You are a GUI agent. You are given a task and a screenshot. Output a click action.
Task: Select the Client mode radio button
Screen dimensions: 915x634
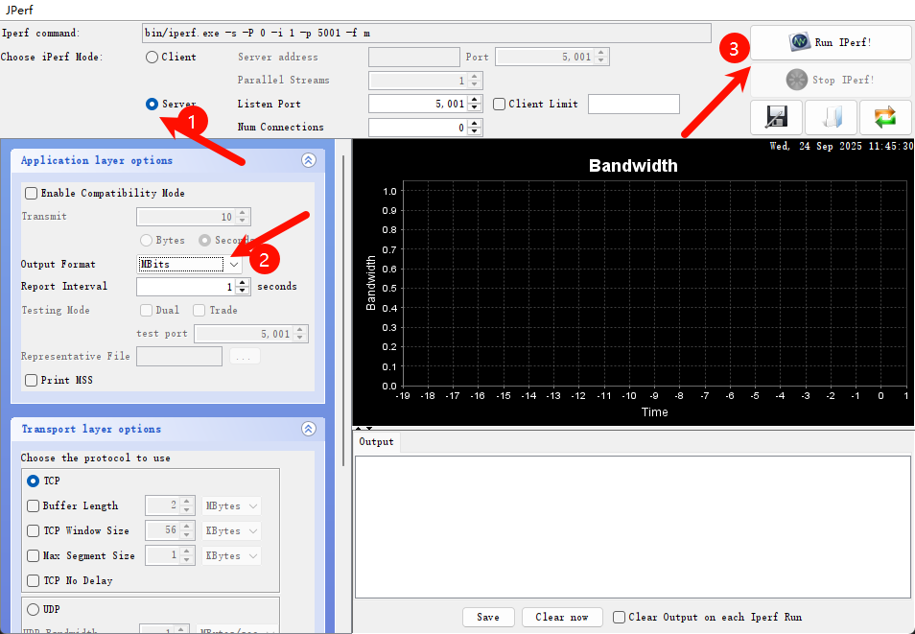click(152, 58)
